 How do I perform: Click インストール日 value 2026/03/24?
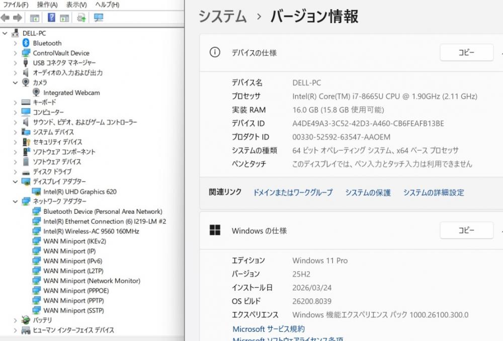click(312, 287)
